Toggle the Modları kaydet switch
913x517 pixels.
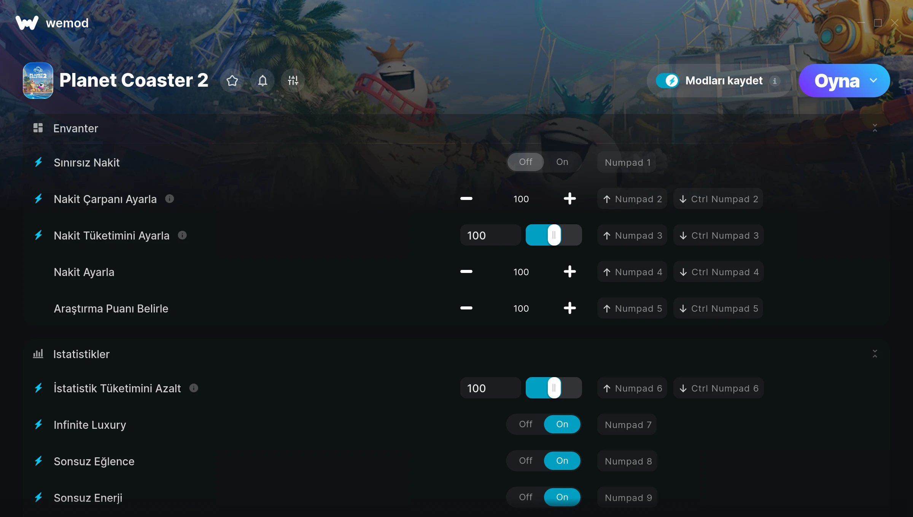click(667, 81)
